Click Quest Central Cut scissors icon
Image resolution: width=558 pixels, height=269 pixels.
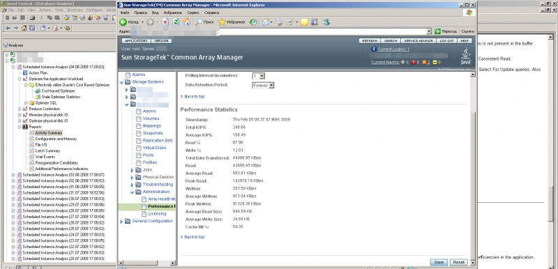[42, 17]
